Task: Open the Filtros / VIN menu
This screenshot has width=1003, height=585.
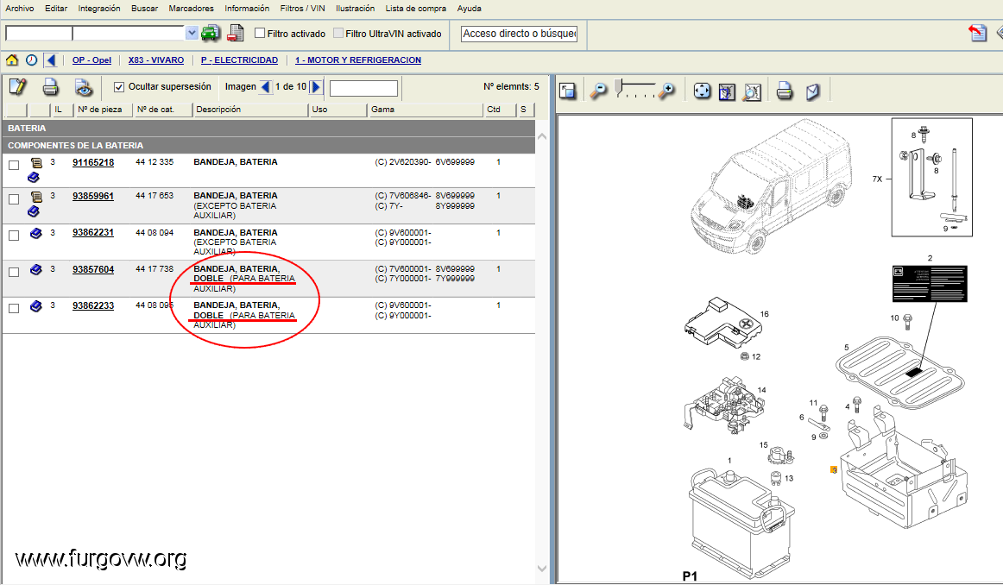Action: tap(303, 9)
